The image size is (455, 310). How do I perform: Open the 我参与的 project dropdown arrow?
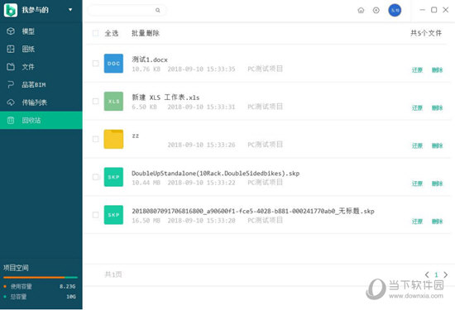(x=70, y=10)
